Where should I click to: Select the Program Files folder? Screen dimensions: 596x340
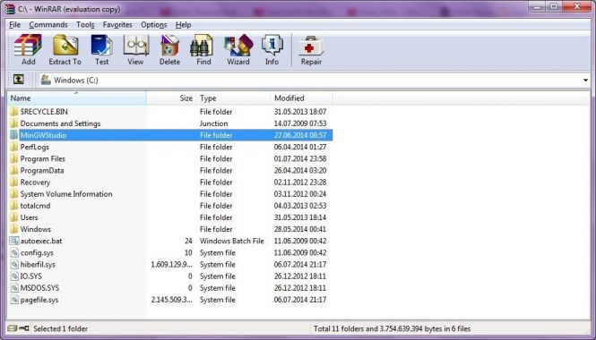coord(43,158)
